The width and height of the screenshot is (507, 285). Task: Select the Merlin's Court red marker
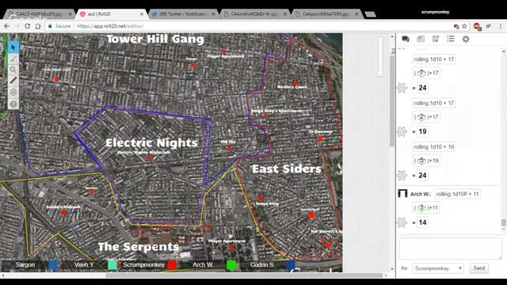pos(295,84)
